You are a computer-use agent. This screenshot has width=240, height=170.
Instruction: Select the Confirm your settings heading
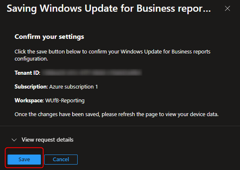[49, 37]
